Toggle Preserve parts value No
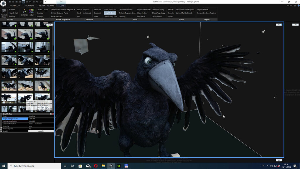 pyautogui.click(x=41, y=129)
